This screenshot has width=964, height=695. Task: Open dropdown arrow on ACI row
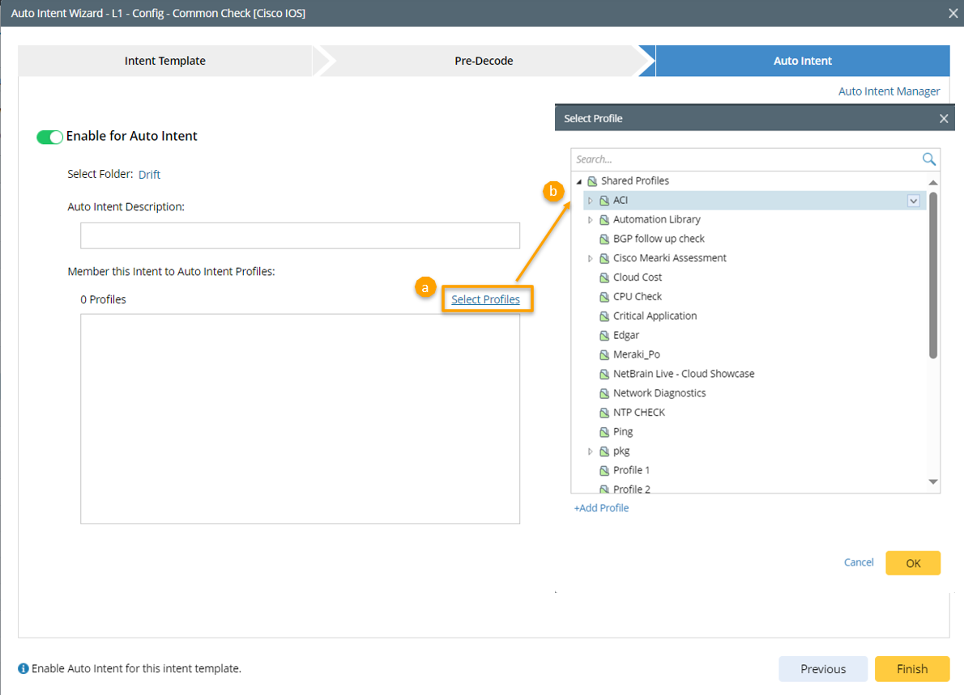pyautogui.click(x=914, y=201)
